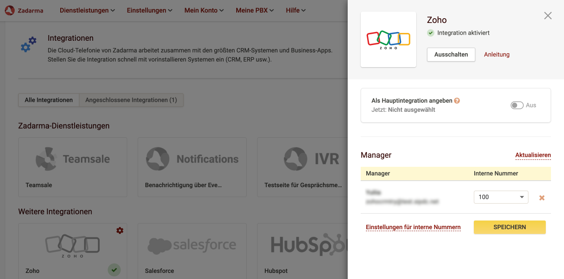Screen dimensions: 564x279
Task: Open the Anleitung link
Action: point(497,55)
